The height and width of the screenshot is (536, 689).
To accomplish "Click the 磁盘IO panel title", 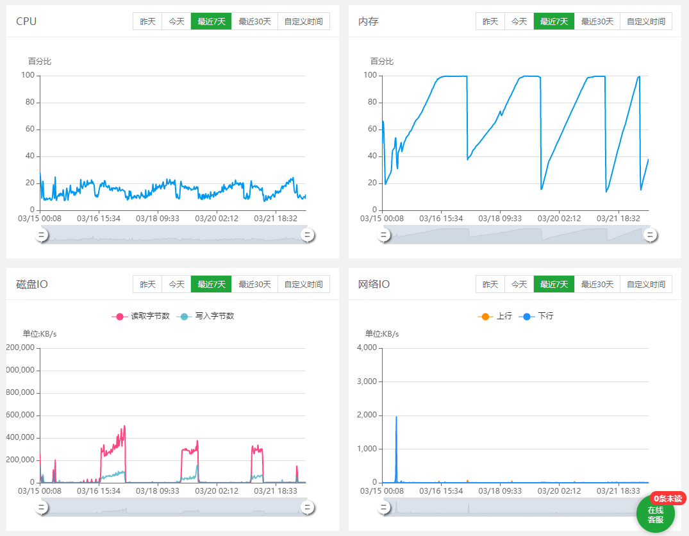I will 31,285.
